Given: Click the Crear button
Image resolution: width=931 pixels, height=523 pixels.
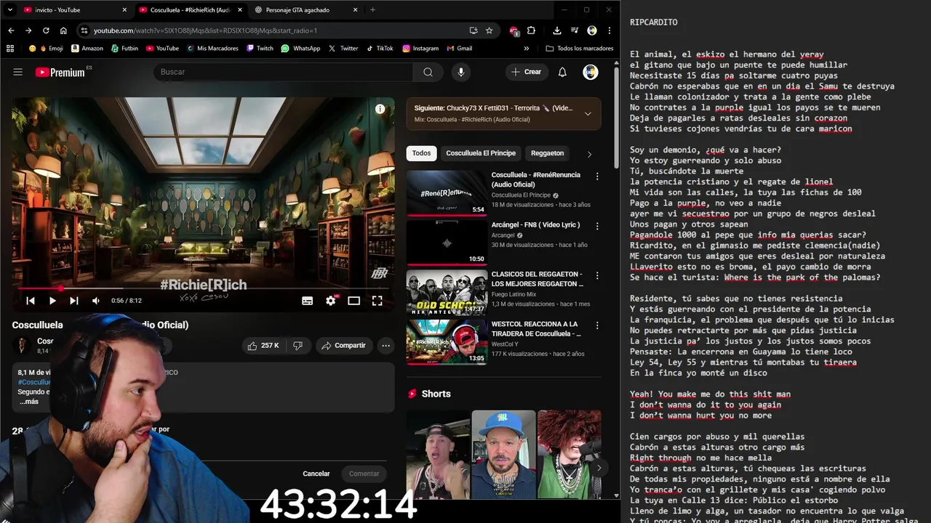Looking at the screenshot, I should coord(526,72).
